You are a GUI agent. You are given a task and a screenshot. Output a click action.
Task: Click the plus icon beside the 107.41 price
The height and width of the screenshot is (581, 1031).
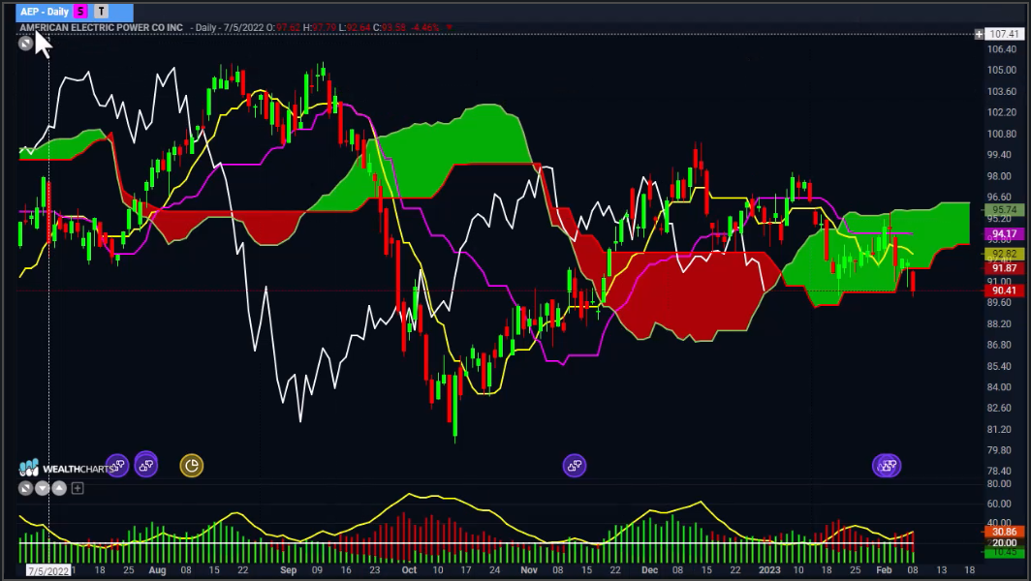[979, 34]
